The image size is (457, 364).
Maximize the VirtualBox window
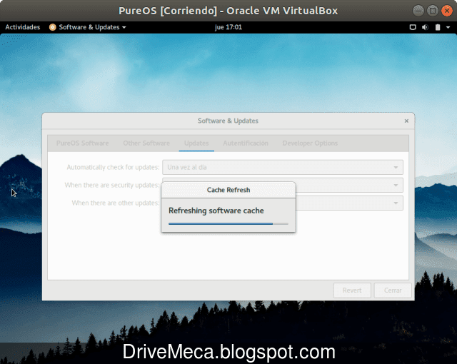coord(433,11)
